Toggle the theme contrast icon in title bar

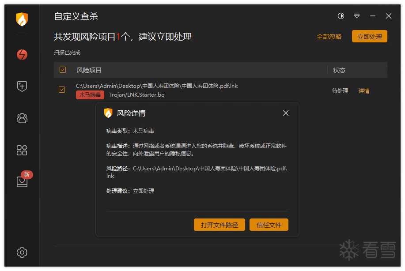point(341,16)
